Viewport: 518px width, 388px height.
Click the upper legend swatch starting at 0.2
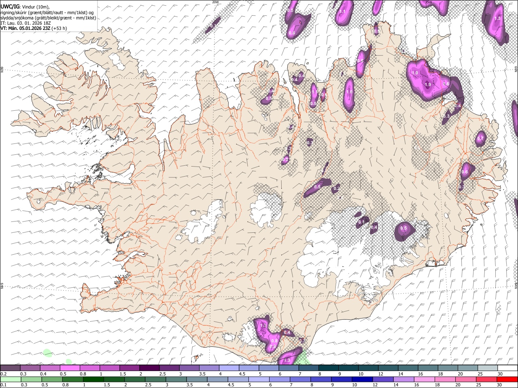coord(10,368)
